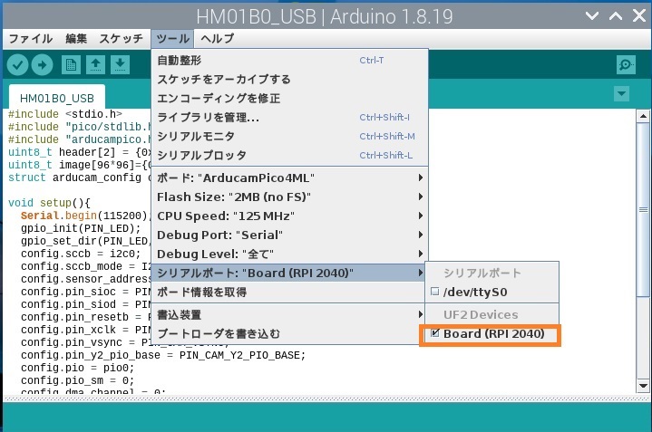Image resolution: width=652 pixels, height=432 pixels.
Task: Open the ファイル menu
Action: (30, 39)
